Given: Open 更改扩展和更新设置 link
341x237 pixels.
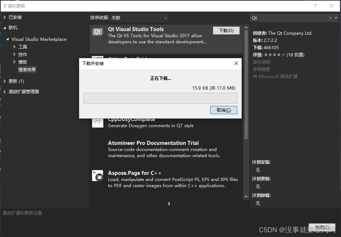Looking at the screenshot, I should pyautogui.click(x=22, y=213).
